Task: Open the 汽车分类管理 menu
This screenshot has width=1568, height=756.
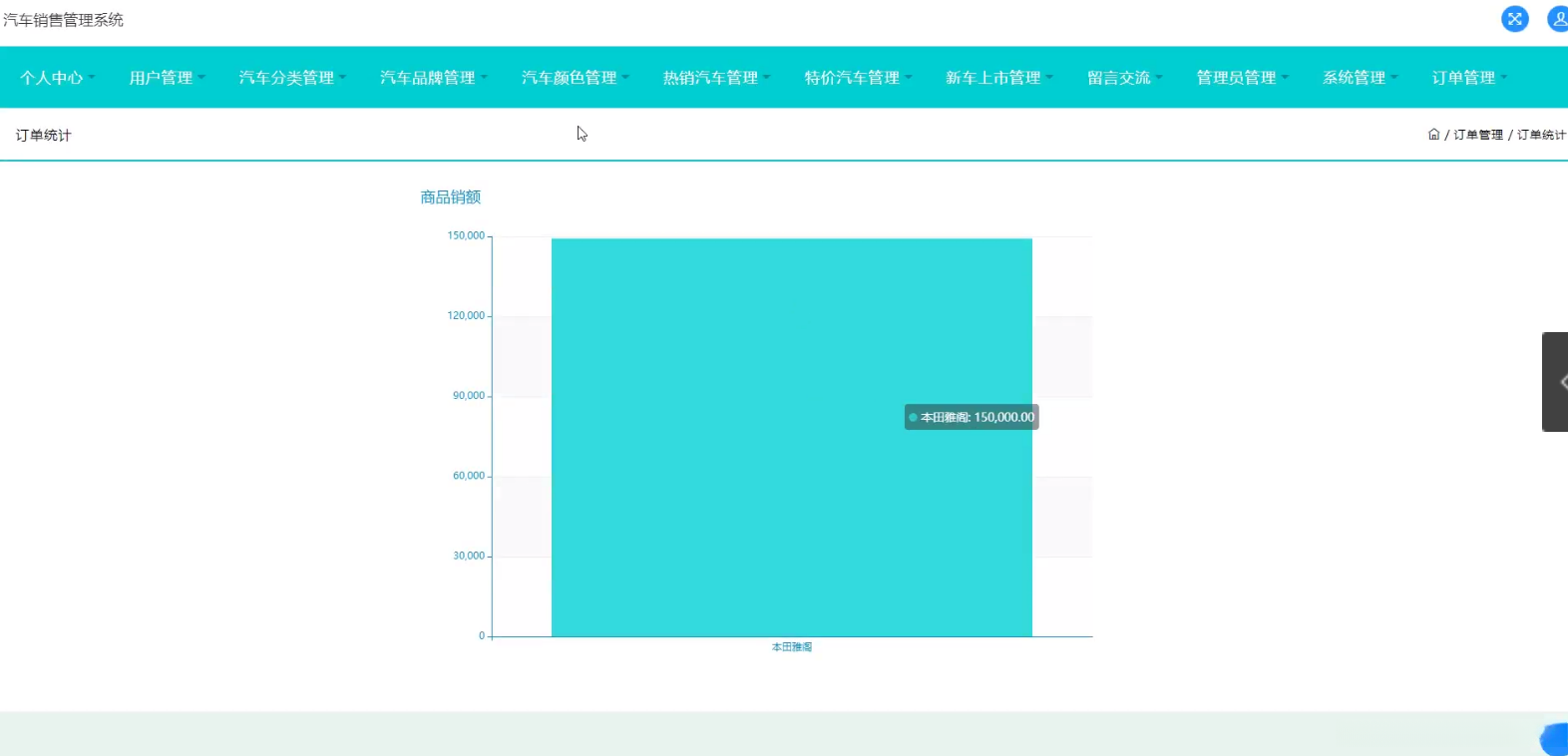Action: 292,78
